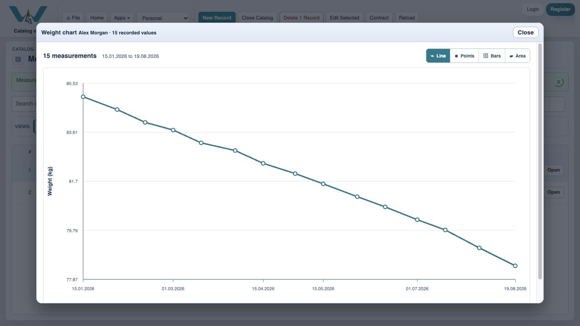Switch chart to Area view
This screenshot has height=326, width=580.
pos(517,56)
